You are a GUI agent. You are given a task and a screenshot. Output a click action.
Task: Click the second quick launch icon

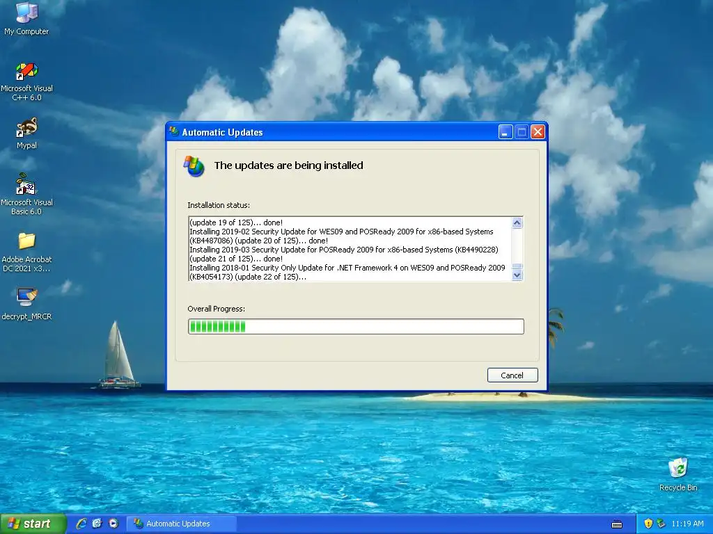97,524
